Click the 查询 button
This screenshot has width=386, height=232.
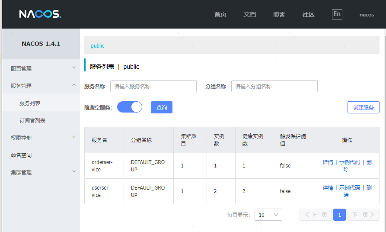(162, 107)
